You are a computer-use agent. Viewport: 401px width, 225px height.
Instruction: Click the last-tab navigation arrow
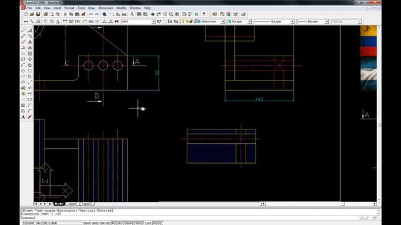tap(49, 204)
